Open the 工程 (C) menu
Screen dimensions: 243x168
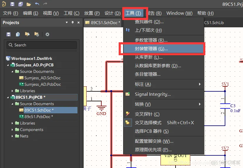click(72, 13)
